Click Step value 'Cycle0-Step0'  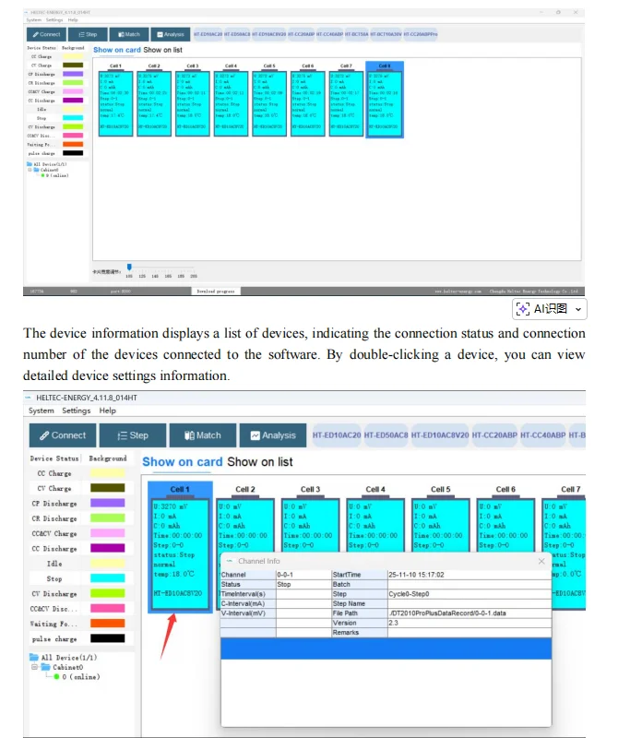(470, 594)
